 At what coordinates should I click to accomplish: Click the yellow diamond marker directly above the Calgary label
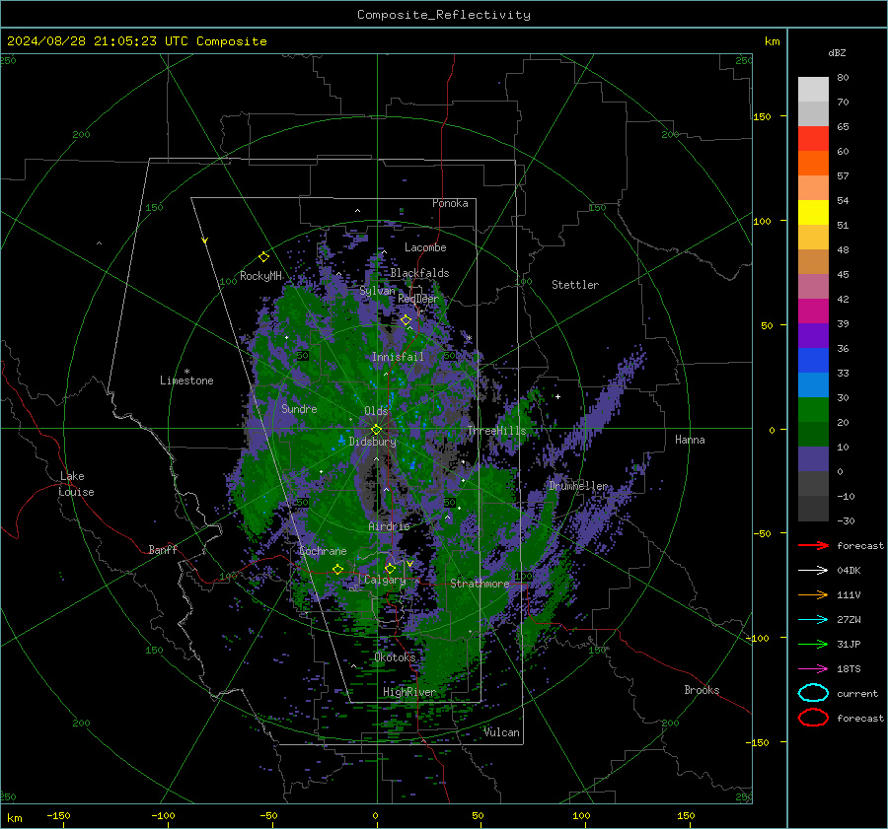(390, 568)
